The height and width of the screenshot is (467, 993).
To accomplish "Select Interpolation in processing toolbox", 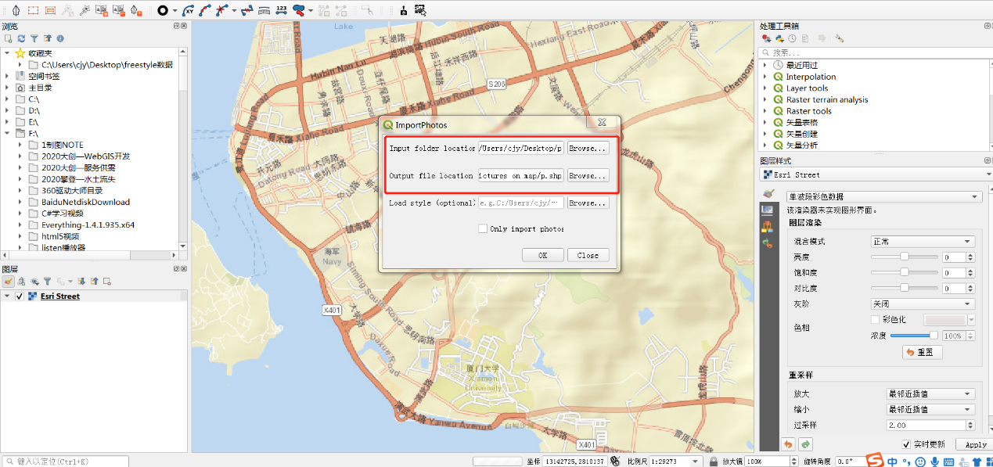I will click(811, 77).
